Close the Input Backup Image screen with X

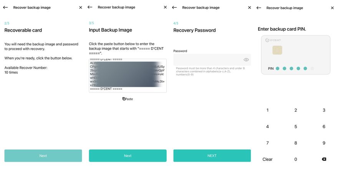(165, 7)
